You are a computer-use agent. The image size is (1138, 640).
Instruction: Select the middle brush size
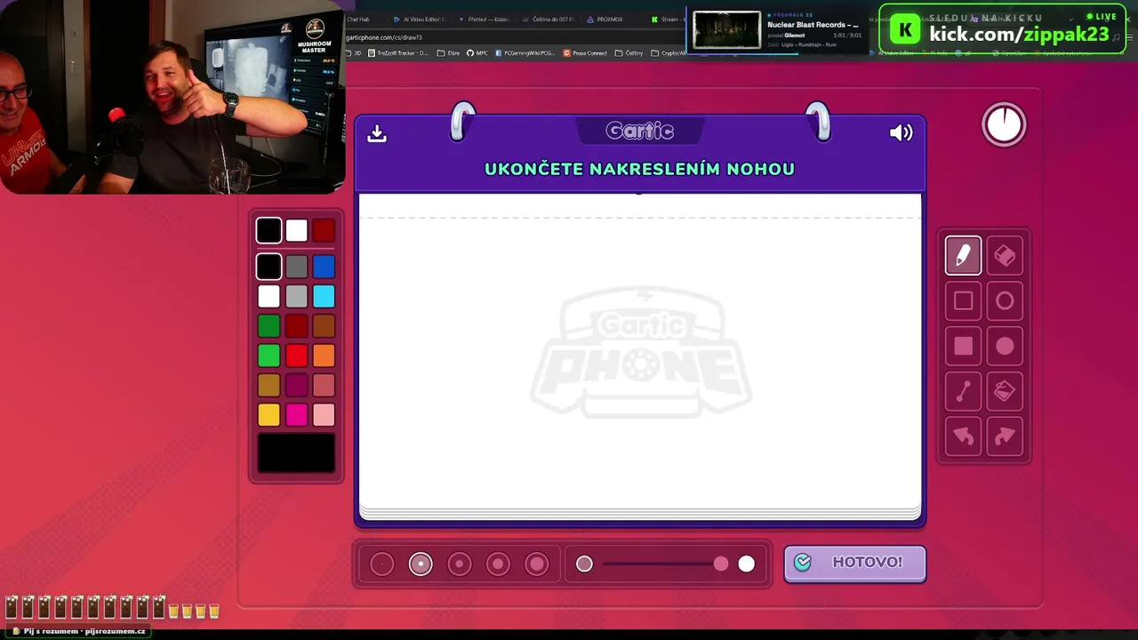click(460, 564)
